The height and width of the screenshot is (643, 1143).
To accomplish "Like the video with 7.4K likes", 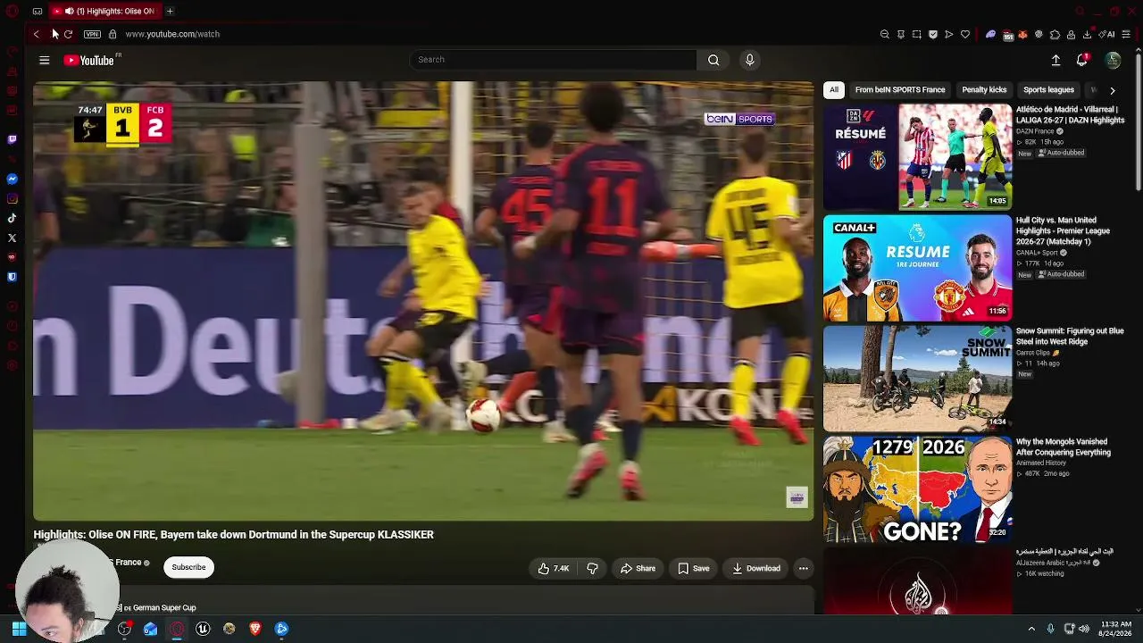I will coord(554,568).
